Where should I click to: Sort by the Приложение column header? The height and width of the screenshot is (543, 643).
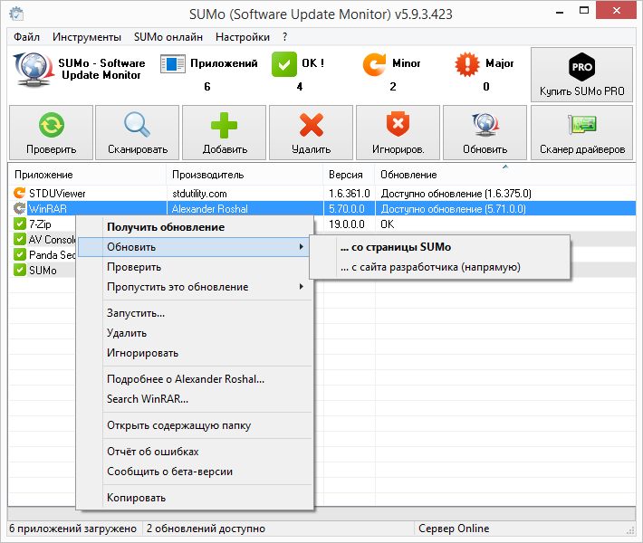pos(87,175)
